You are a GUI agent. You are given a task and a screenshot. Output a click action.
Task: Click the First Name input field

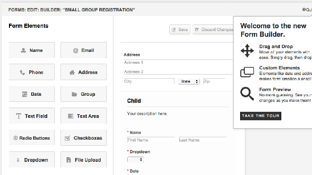[x=151, y=140]
